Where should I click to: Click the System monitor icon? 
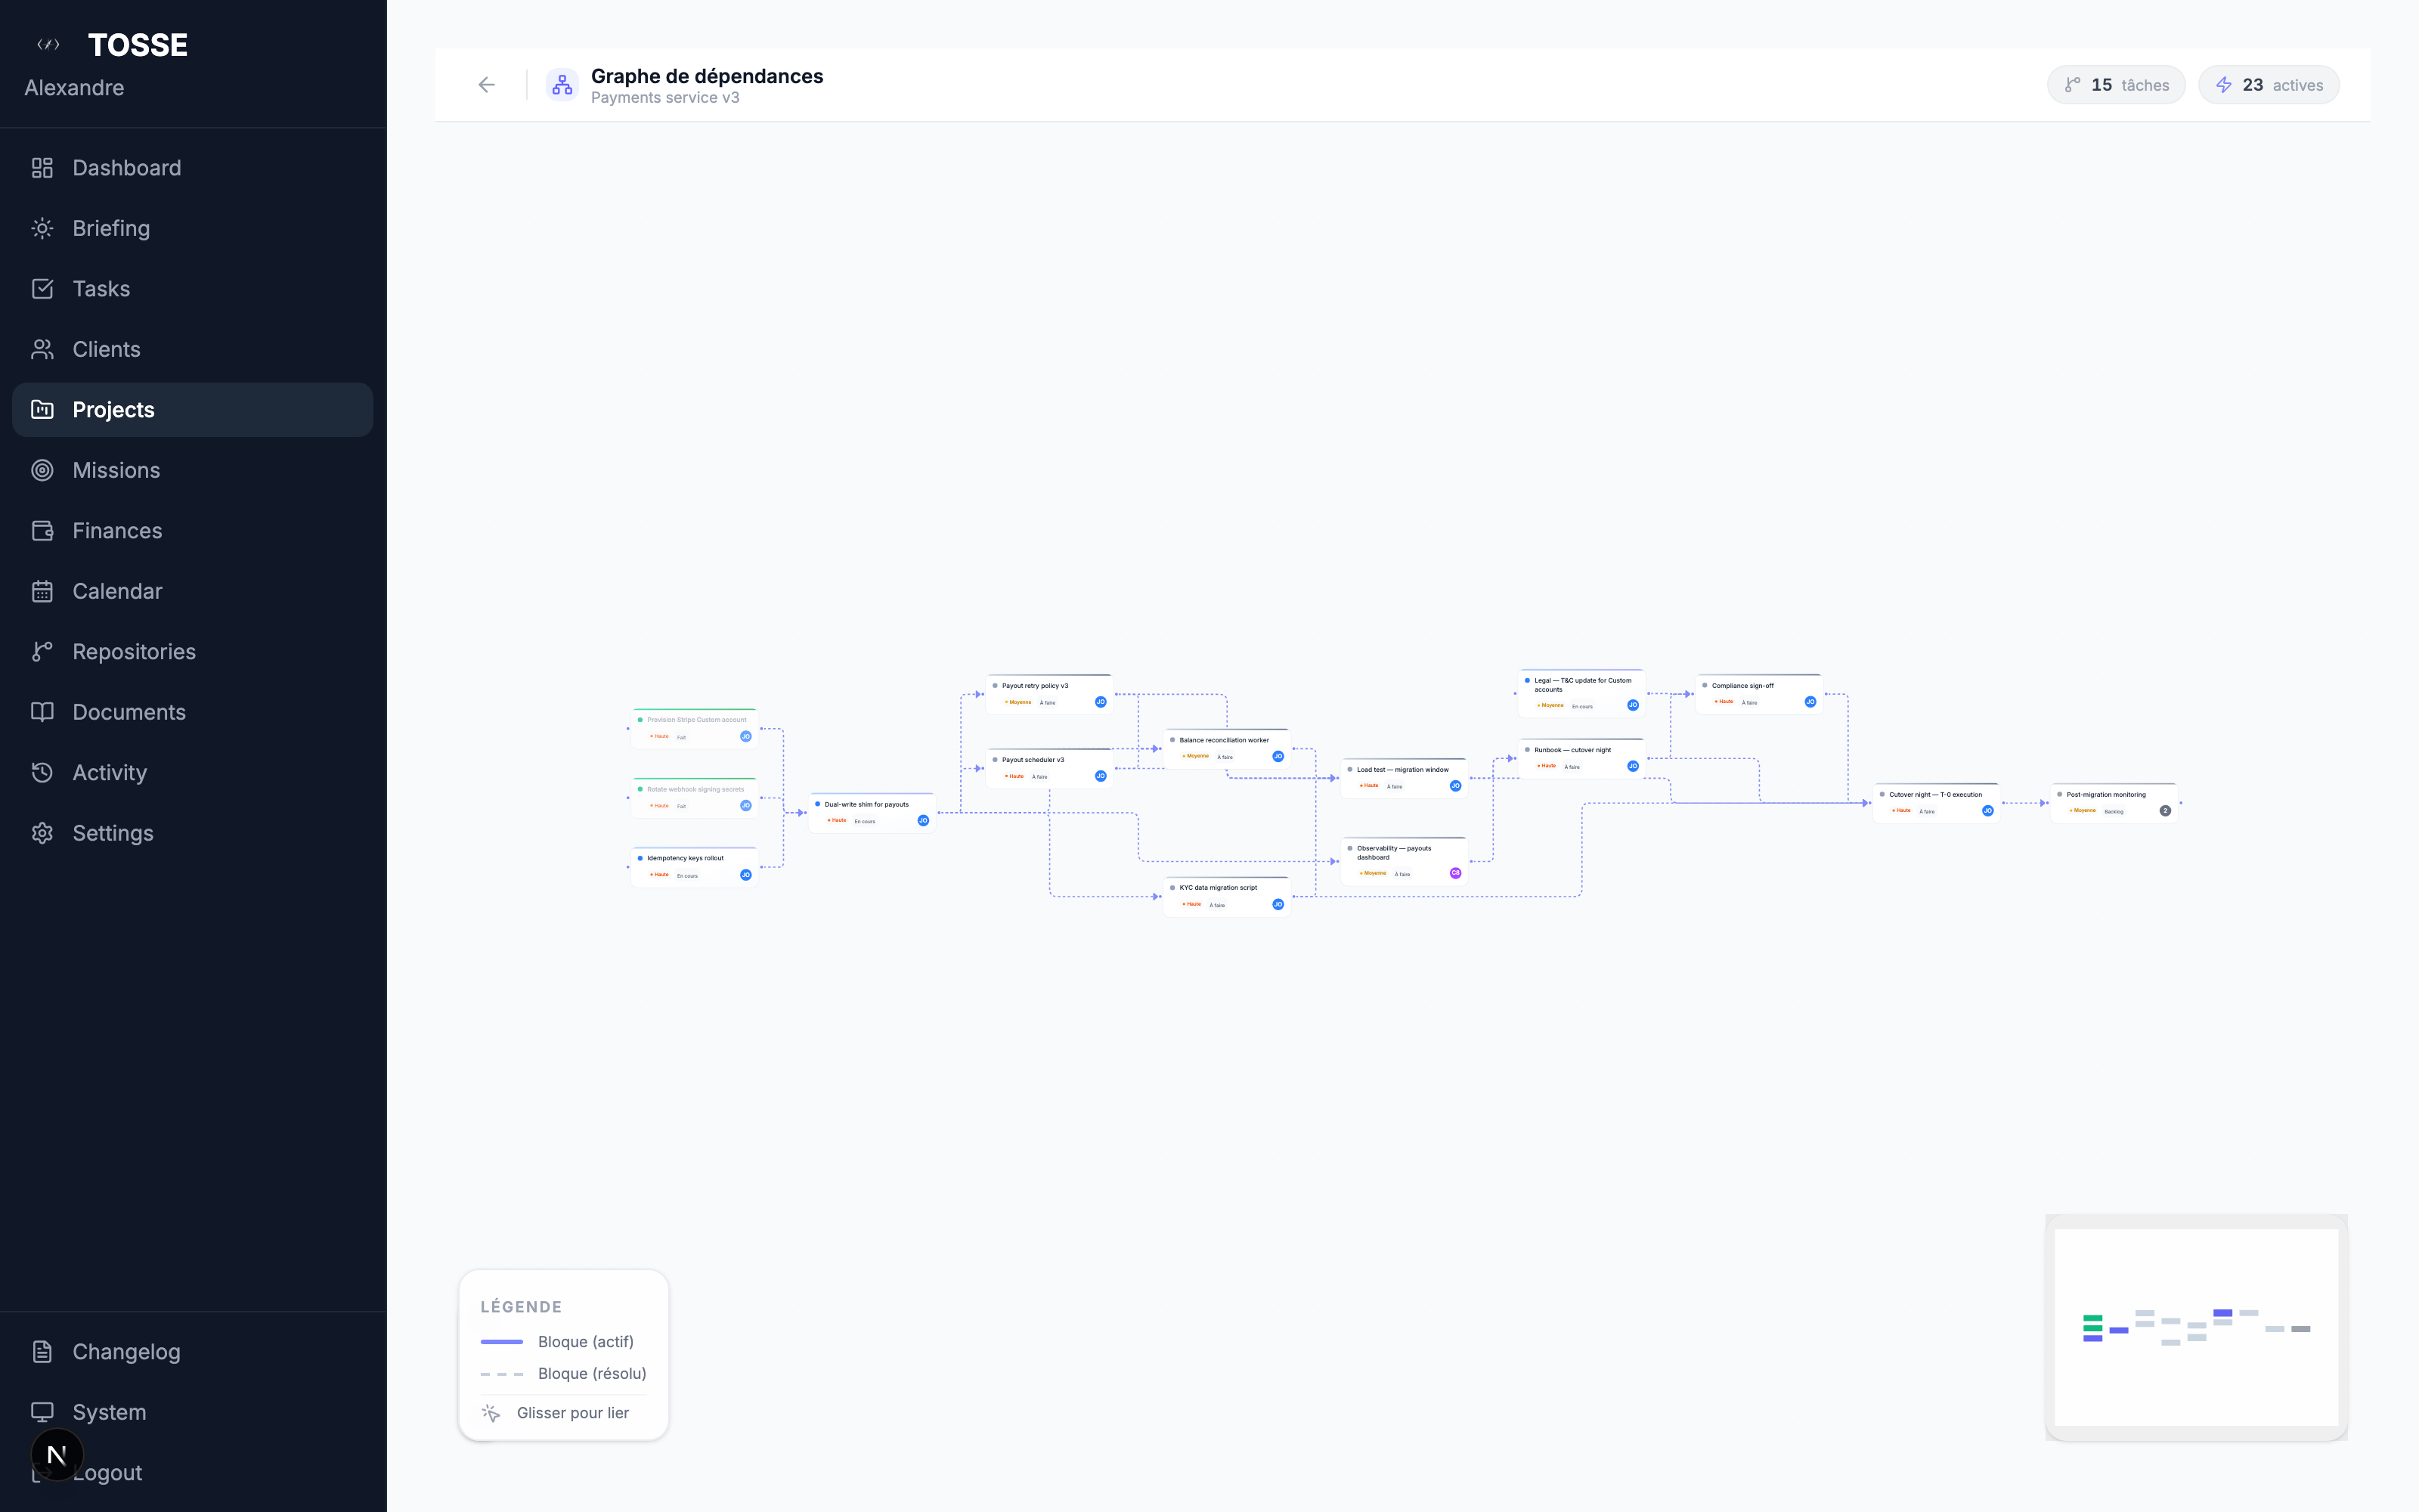pyautogui.click(x=42, y=1411)
